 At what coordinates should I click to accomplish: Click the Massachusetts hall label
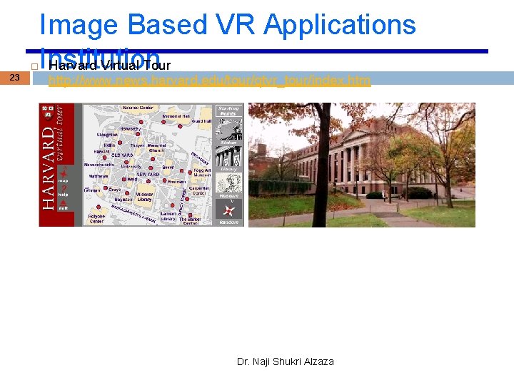pos(99,165)
